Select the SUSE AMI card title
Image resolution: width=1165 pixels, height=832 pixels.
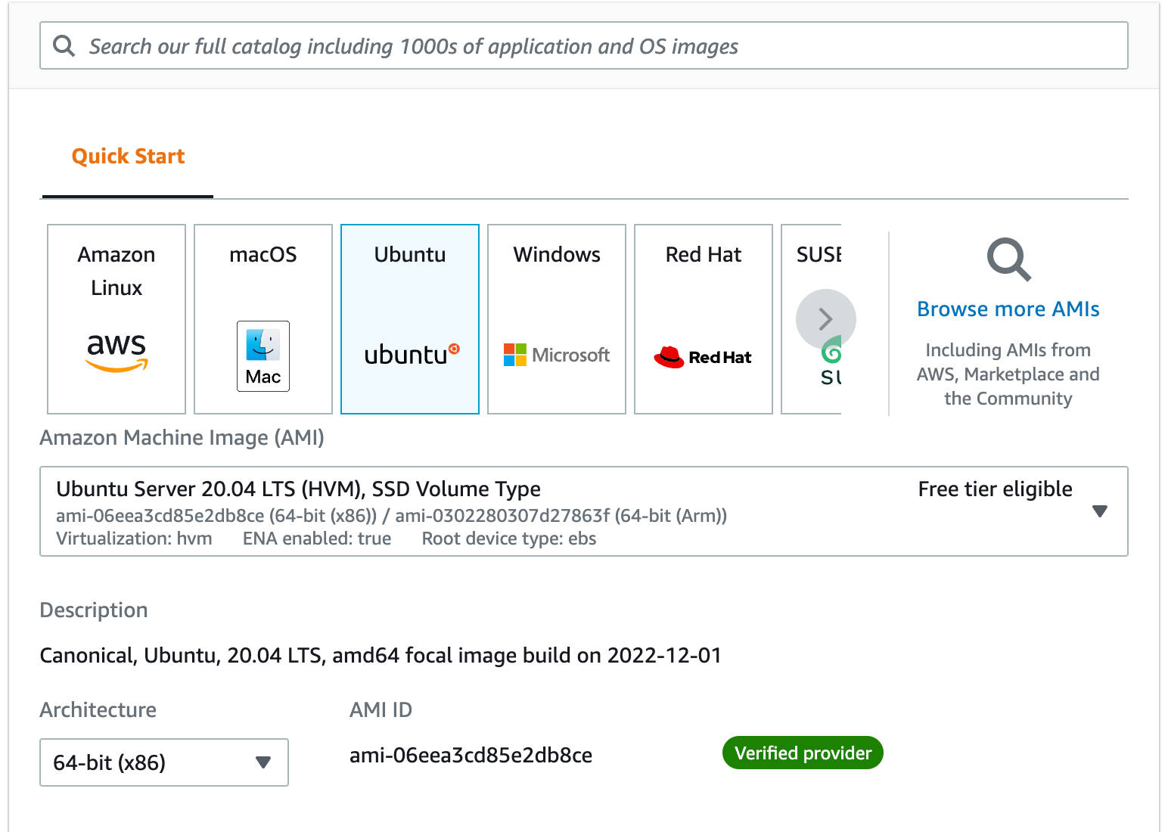coord(819,255)
